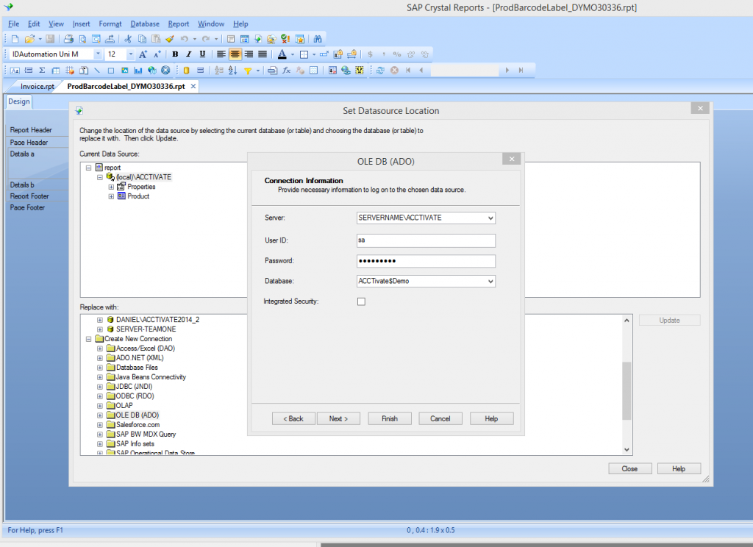Click the Align Center icon
753x547 pixels.
click(x=235, y=54)
